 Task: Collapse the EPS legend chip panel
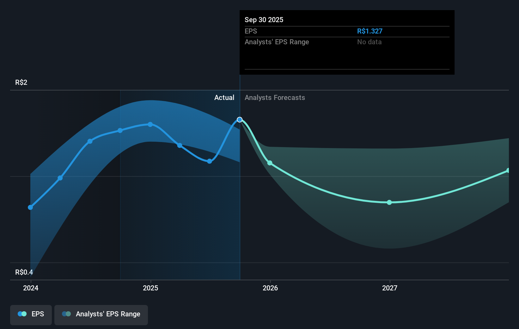31,315
